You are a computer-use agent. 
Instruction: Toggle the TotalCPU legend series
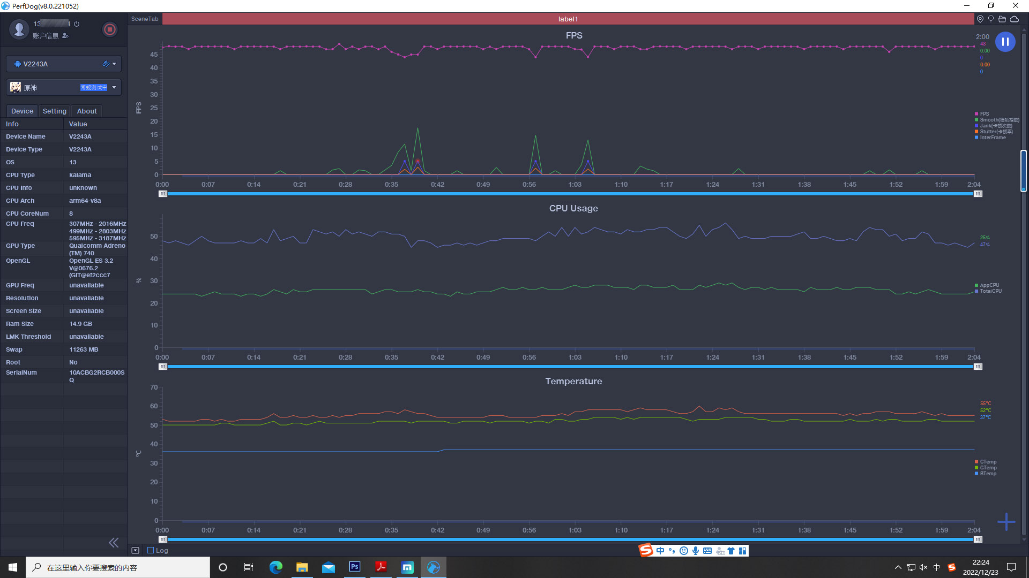(990, 291)
